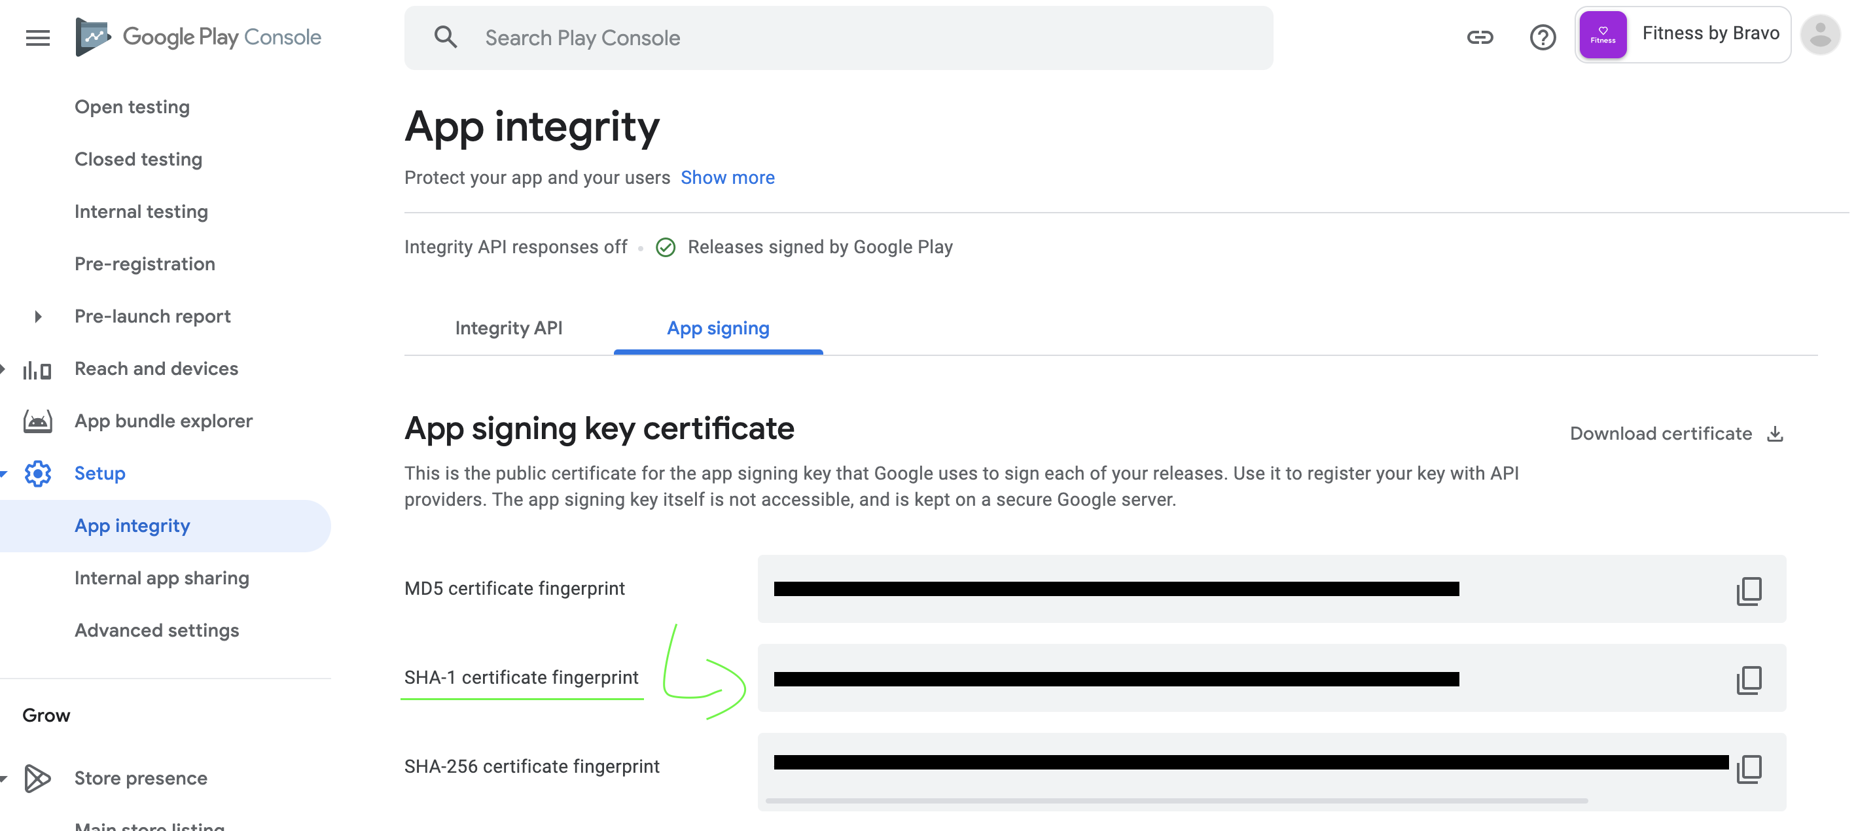Copy the MD5 certificate fingerprint
Image resolution: width=1856 pixels, height=831 pixels.
(x=1749, y=590)
